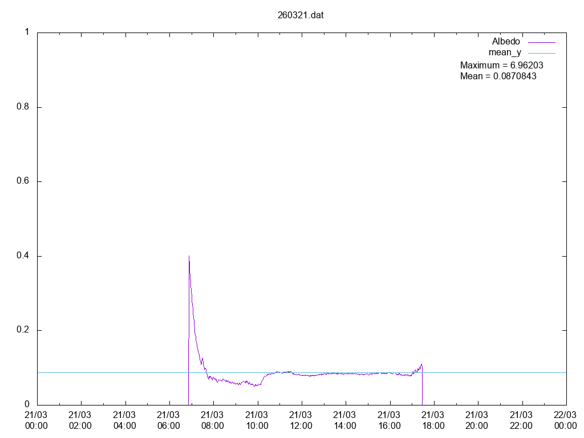Screen dimensions: 584x438
Task: Select the 21/03 02:00 x-axis label
Action: 80,420
